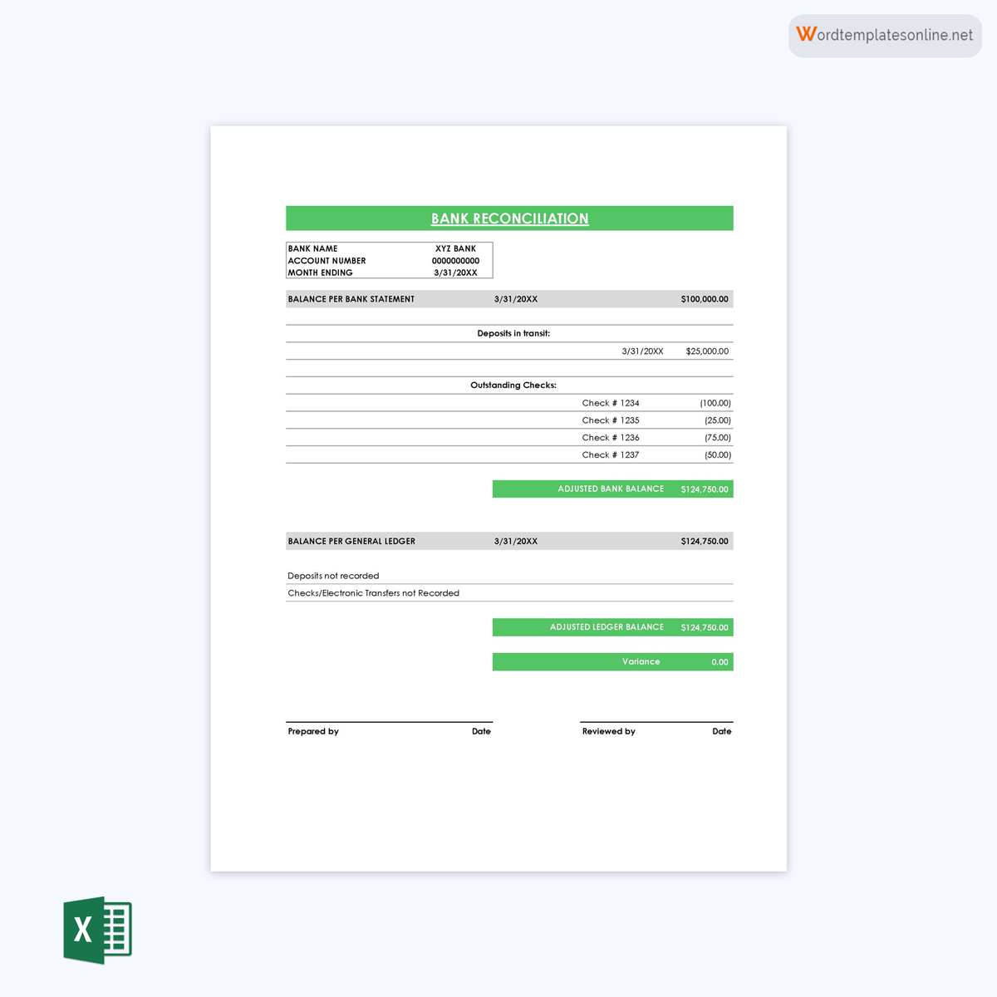Select the deposit in transit date 3/31/20XX
997x997 pixels.
pyautogui.click(x=642, y=351)
